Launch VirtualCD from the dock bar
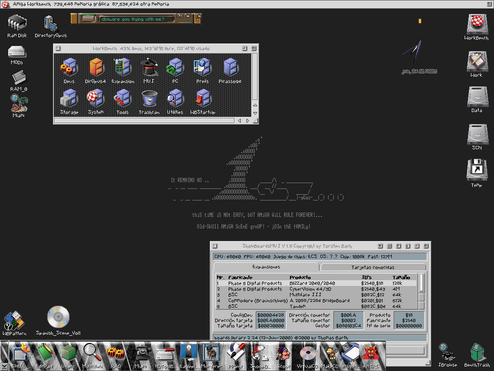 tap(307, 356)
